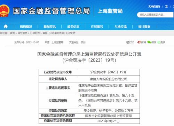Open the 统计数据 menu
Viewport: 174px width, 126px height.
[x=144, y=27]
